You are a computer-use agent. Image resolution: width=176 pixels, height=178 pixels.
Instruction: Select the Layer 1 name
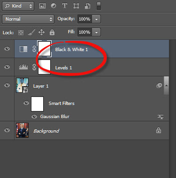click(41, 86)
